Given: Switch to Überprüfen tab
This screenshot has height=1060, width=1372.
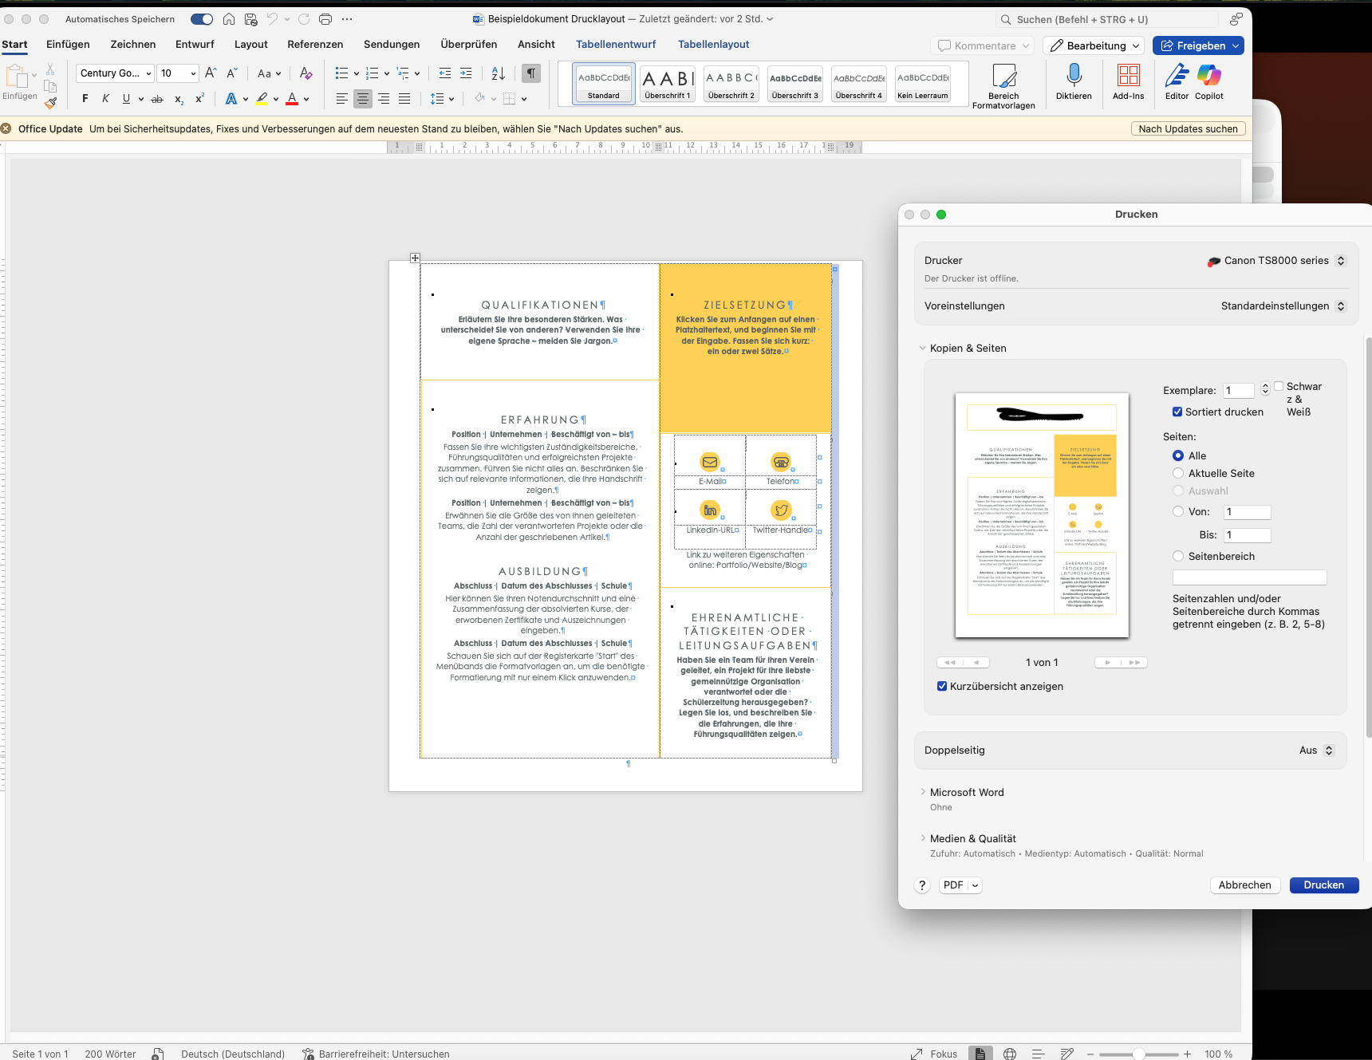Looking at the screenshot, I should 468,45.
